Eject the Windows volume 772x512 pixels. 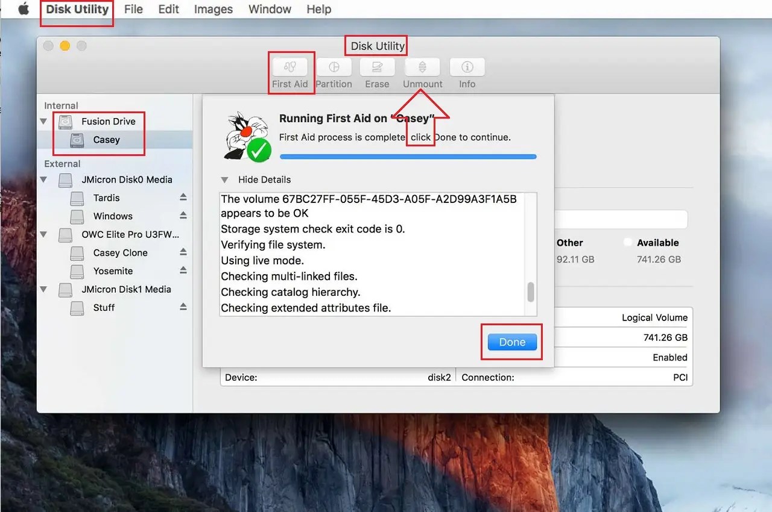click(184, 216)
